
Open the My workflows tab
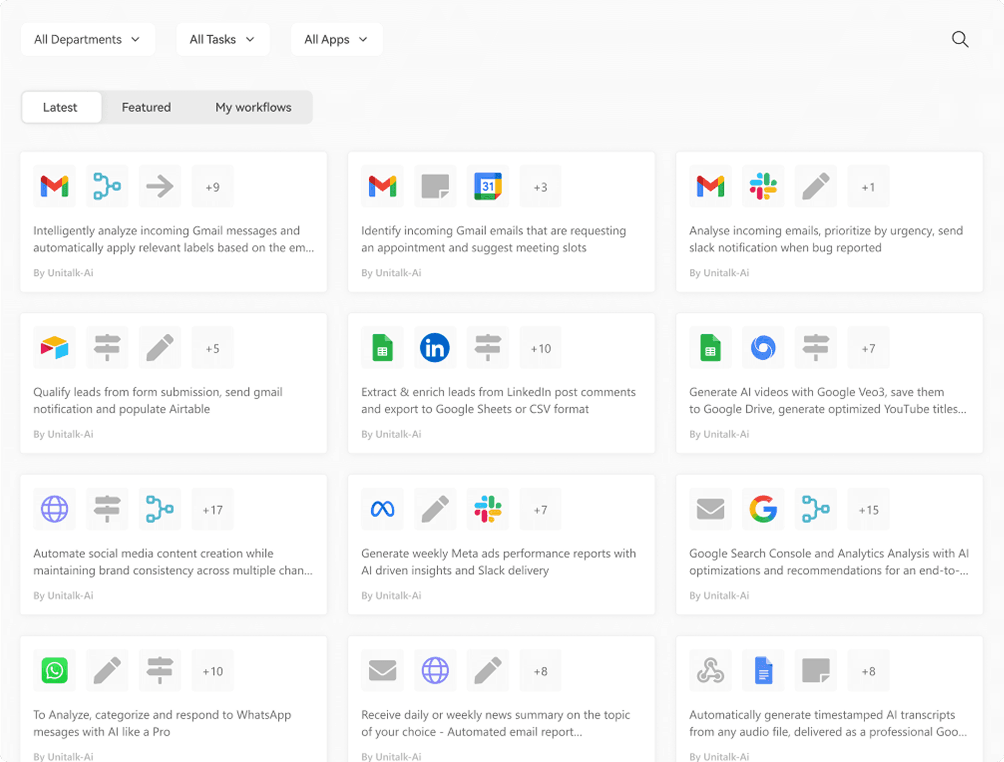(x=253, y=107)
